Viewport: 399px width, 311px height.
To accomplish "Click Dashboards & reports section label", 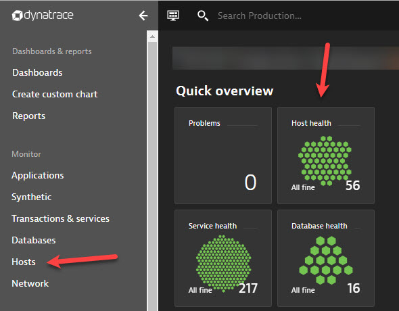I will (x=52, y=51).
